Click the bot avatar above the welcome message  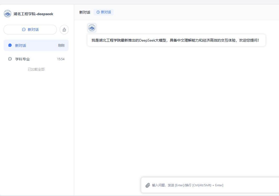92,28
